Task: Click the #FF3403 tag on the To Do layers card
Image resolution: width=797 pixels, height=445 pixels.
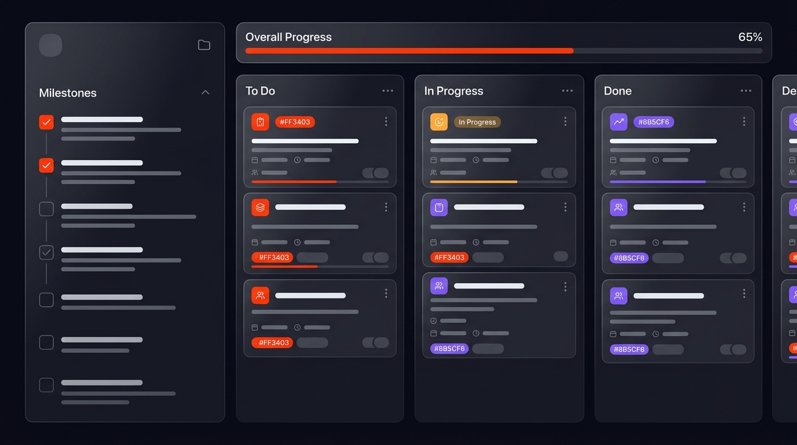Action: (x=272, y=257)
